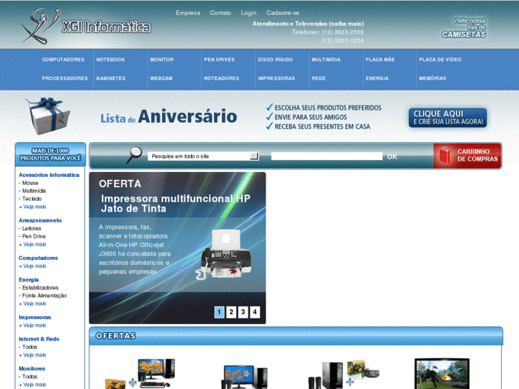Click the gift box anniversary image
The image size is (519, 389).
49,116
